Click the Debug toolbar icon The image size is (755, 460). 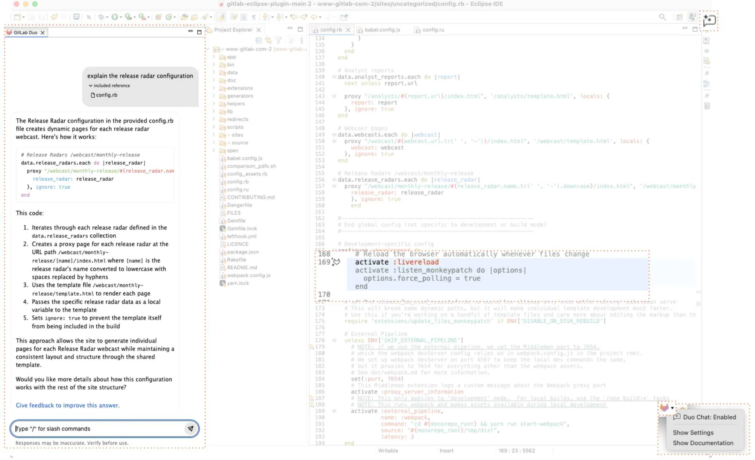tap(102, 17)
